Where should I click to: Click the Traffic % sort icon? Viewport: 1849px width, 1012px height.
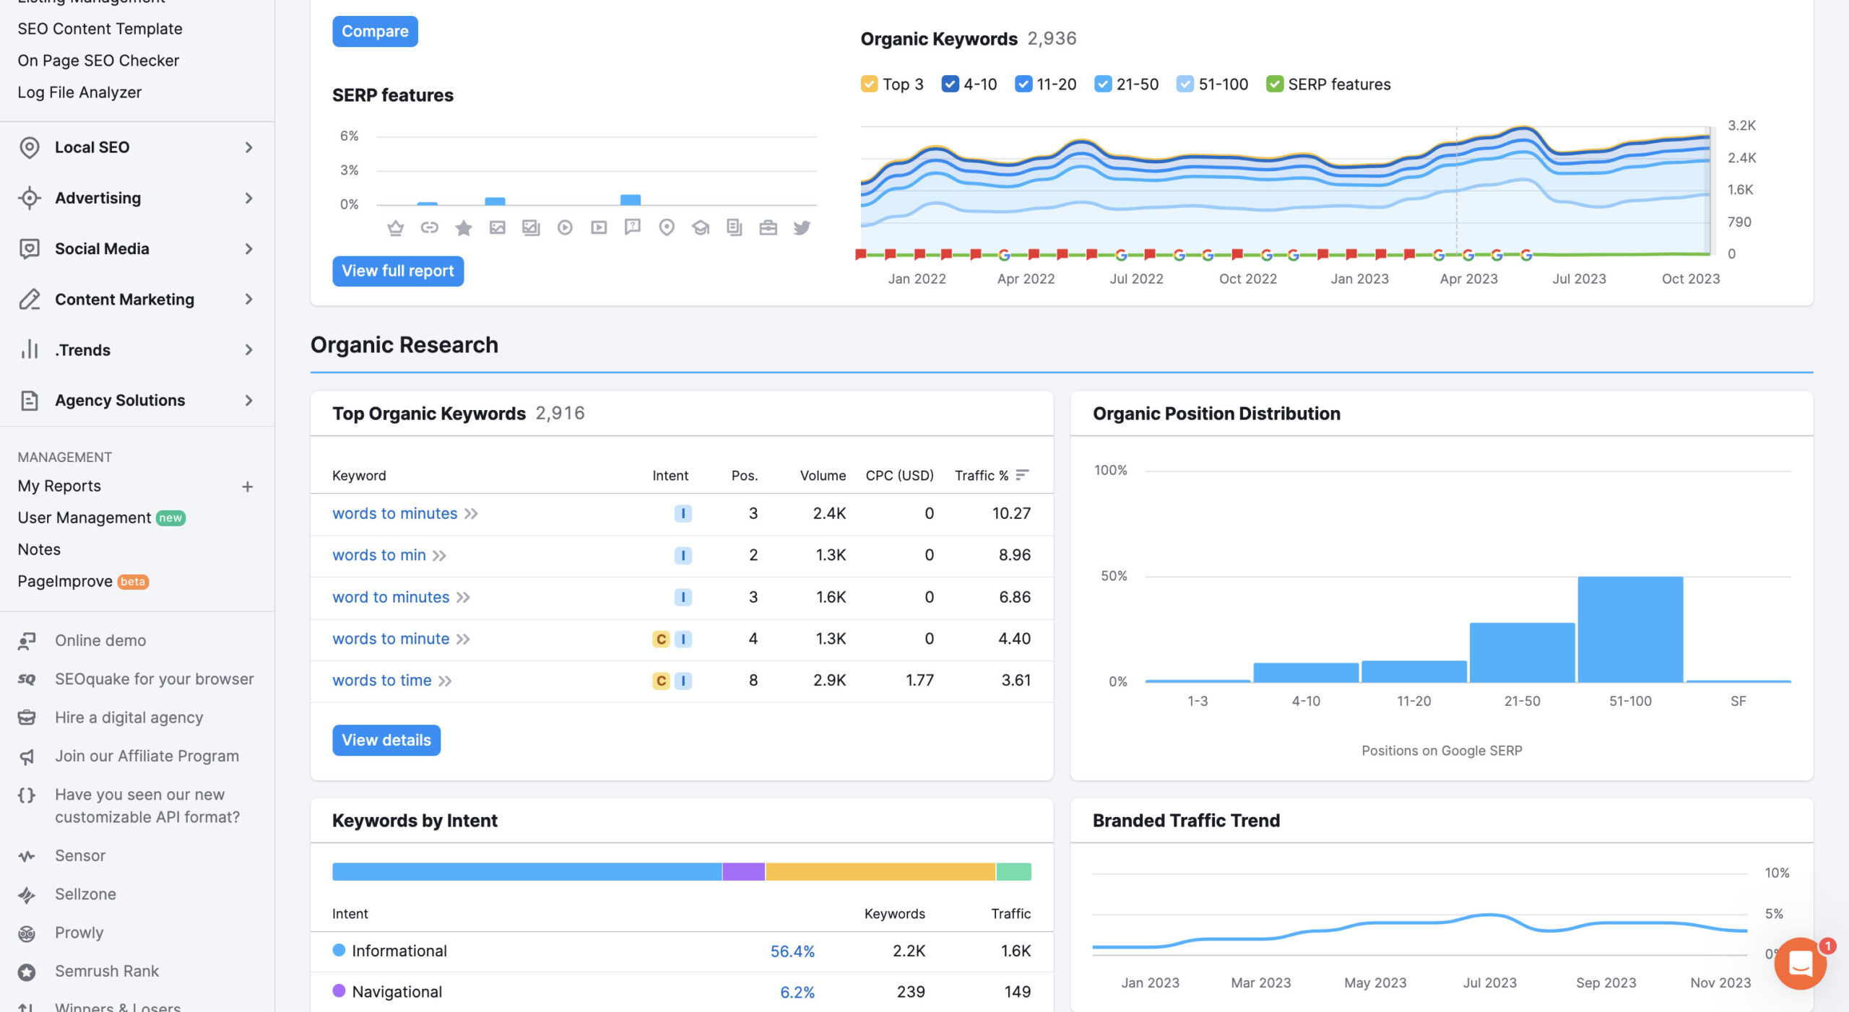coord(1021,475)
